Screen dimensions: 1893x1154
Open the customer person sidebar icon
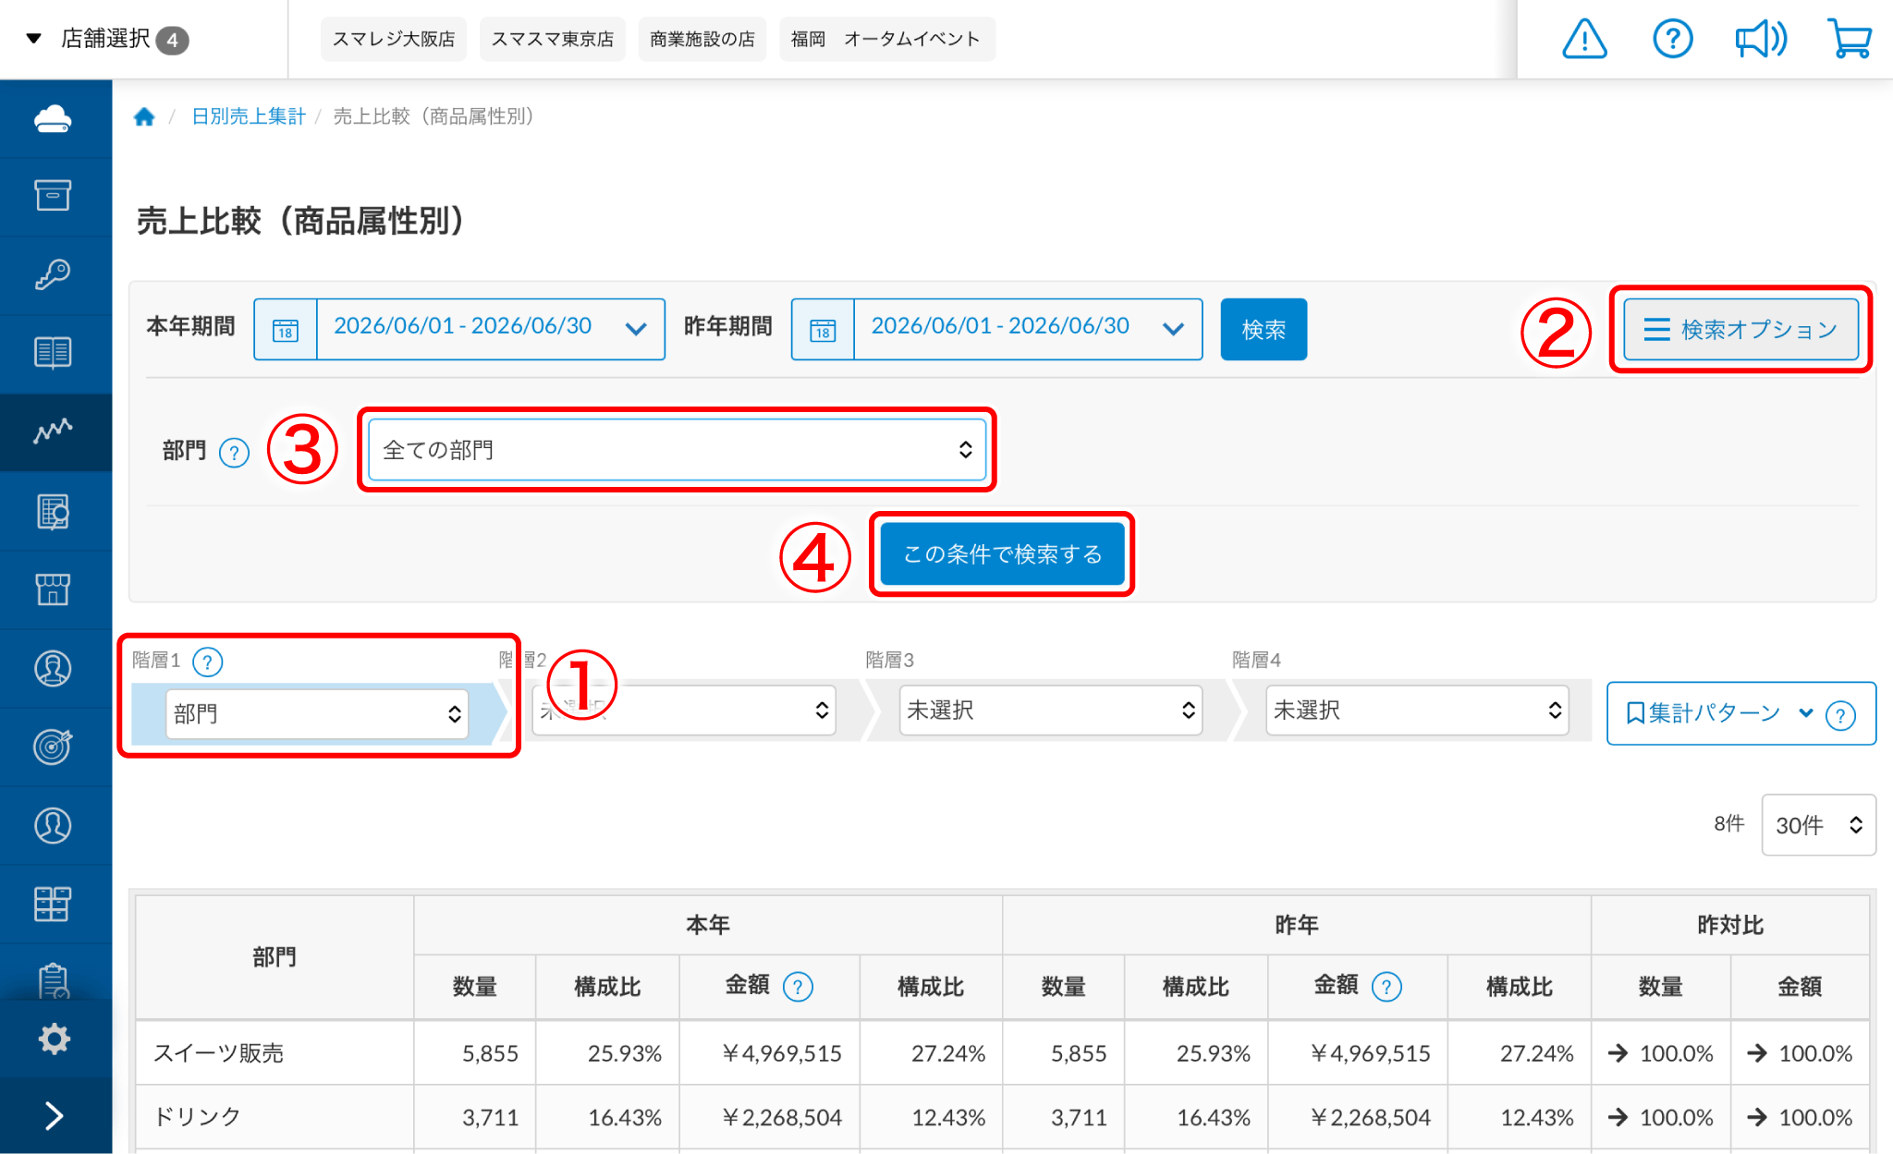tap(54, 825)
